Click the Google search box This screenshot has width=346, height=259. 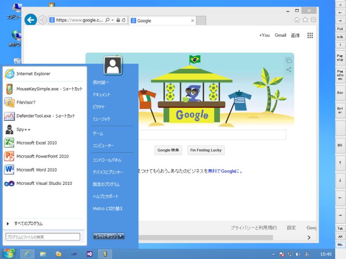click(x=212, y=135)
